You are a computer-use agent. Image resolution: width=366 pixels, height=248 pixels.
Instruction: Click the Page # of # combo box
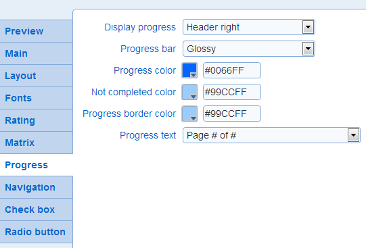tap(271, 135)
